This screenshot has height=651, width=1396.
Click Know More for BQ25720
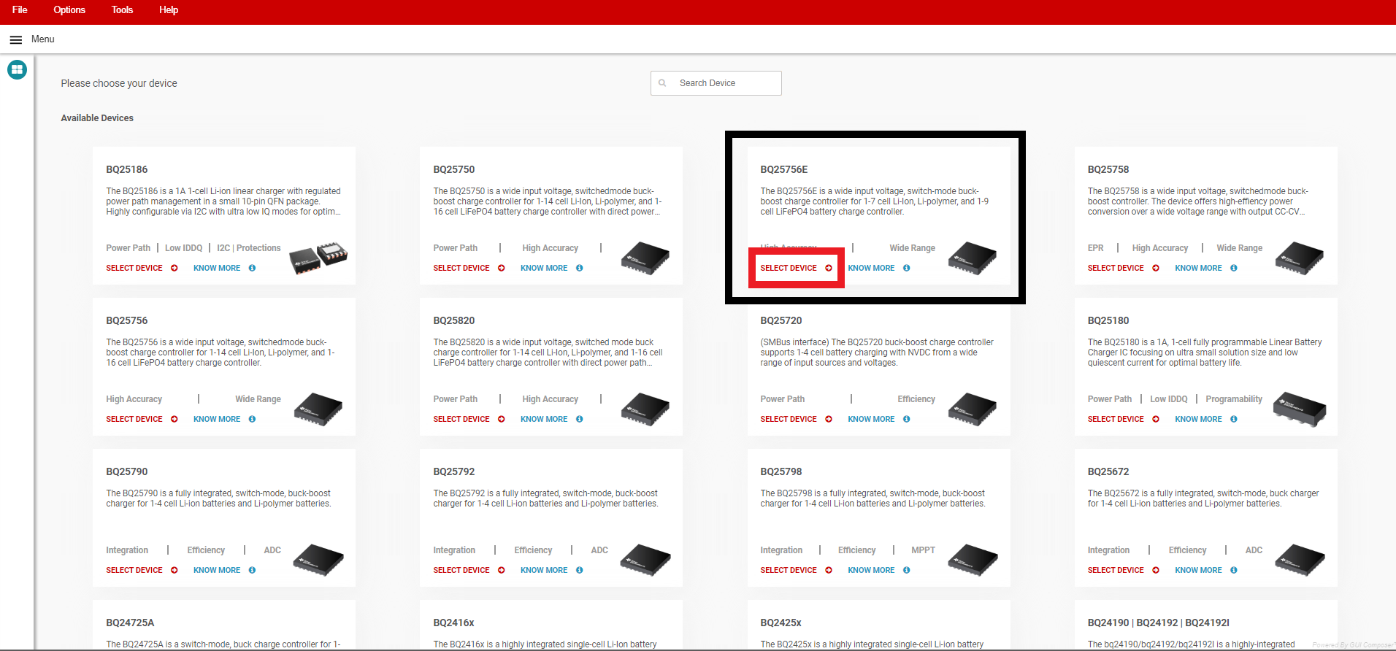click(x=871, y=420)
